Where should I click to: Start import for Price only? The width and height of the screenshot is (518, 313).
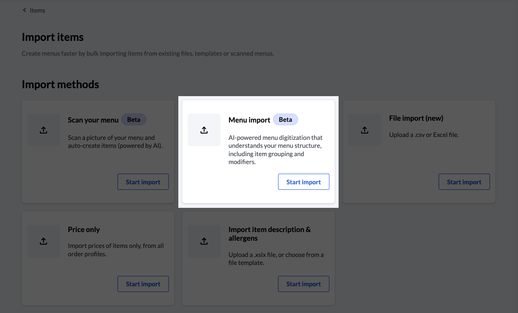pyautogui.click(x=143, y=284)
